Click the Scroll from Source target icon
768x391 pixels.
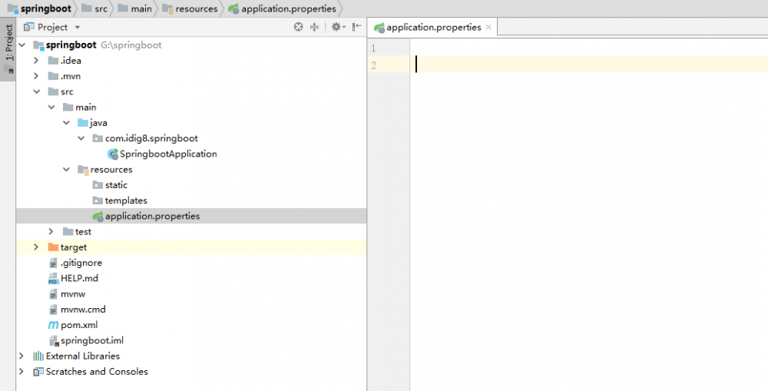coord(298,27)
